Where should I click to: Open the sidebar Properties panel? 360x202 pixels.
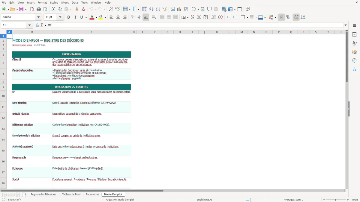pos(354,35)
